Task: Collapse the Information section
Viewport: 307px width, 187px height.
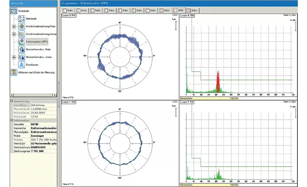Action: point(12,120)
